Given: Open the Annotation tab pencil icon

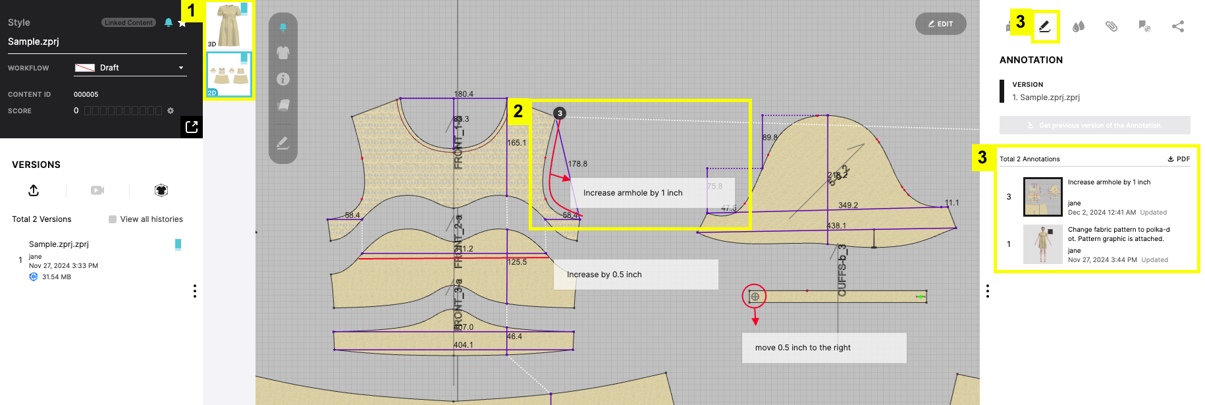Looking at the screenshot, I should [x=1044, y=26].
